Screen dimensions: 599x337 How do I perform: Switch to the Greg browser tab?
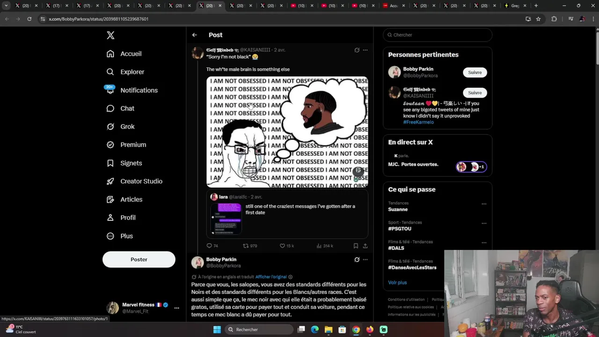pos(516,6)
